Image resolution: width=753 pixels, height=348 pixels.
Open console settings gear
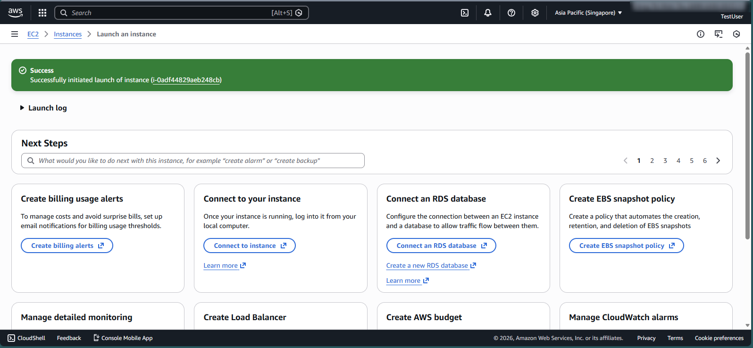[x=535, y=13]
